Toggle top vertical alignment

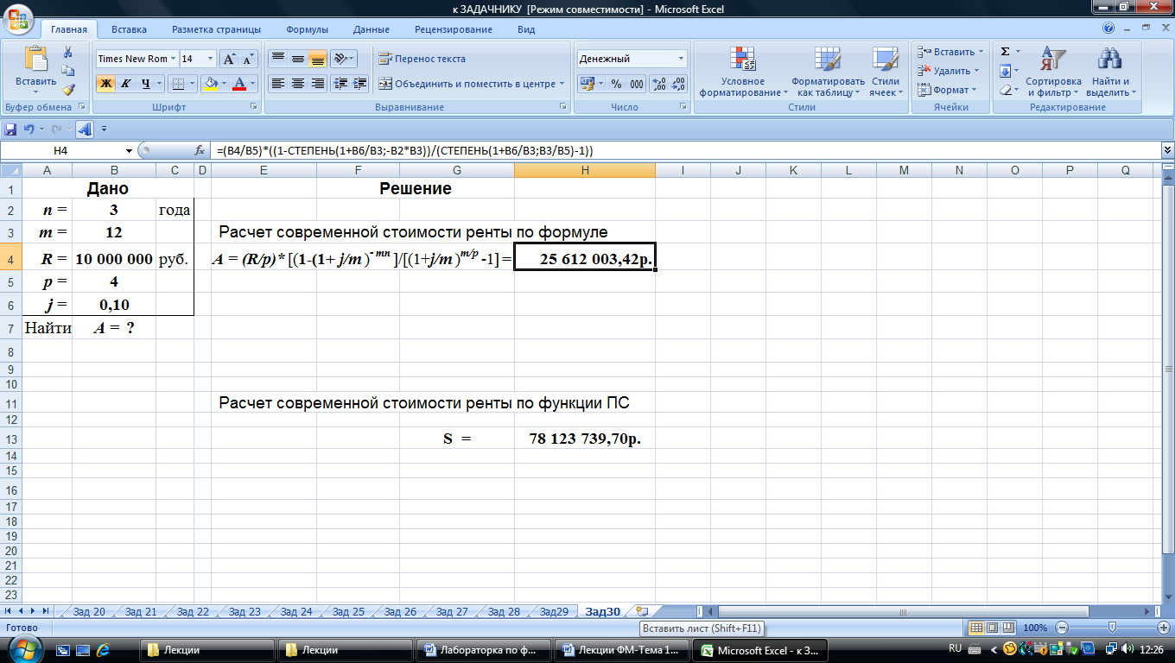[278, 59]
